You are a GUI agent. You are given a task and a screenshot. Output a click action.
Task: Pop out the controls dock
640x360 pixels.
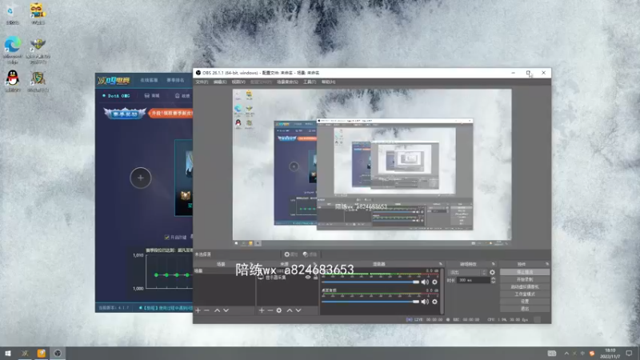547,265
